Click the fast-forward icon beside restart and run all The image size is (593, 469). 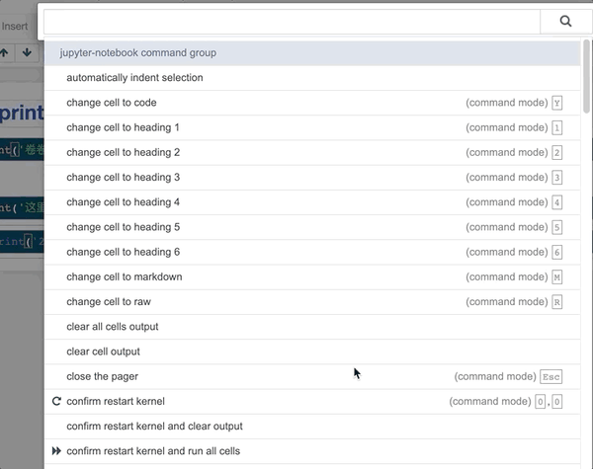coord(55,451)
